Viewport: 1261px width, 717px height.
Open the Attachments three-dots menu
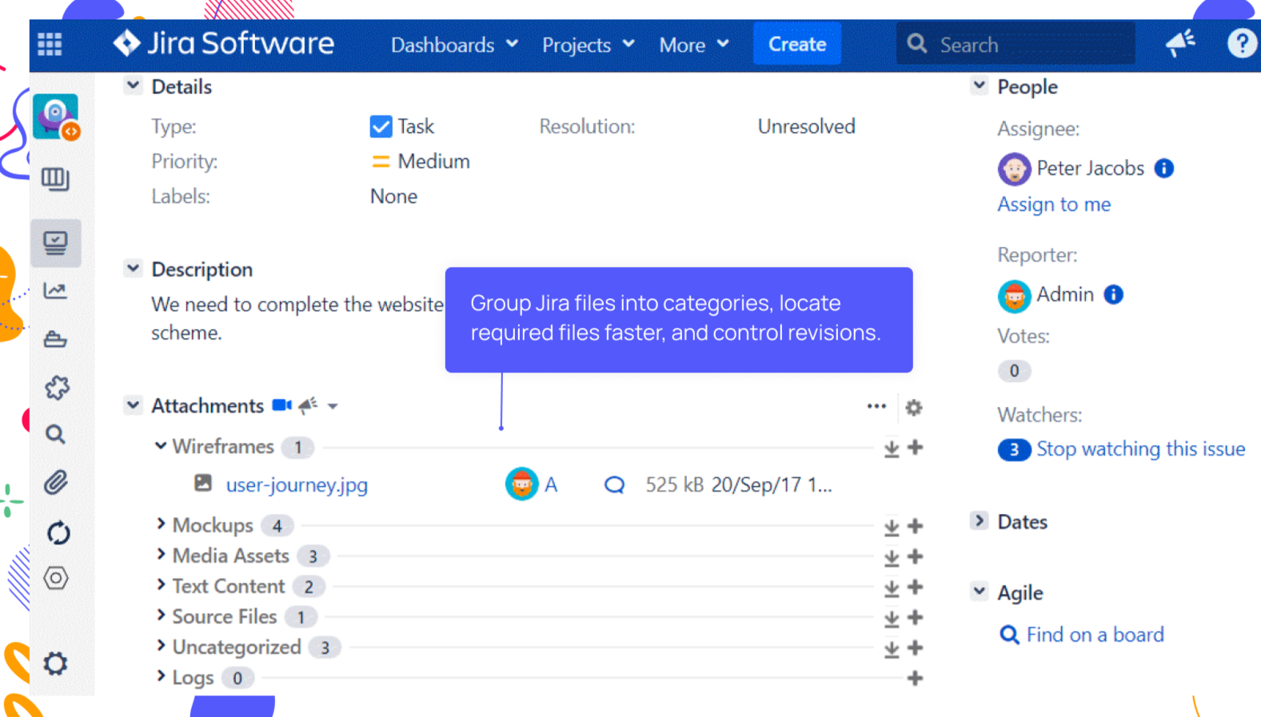[x=876, y=407]
